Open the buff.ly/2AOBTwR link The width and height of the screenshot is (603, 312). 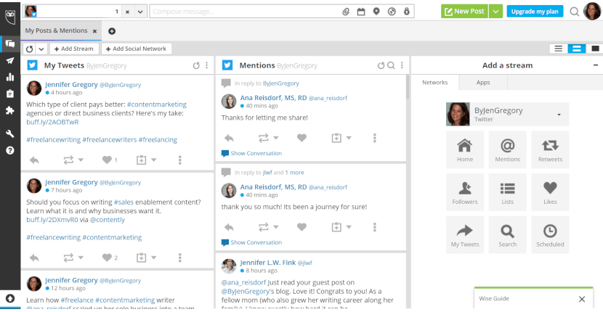click(53, 122)
